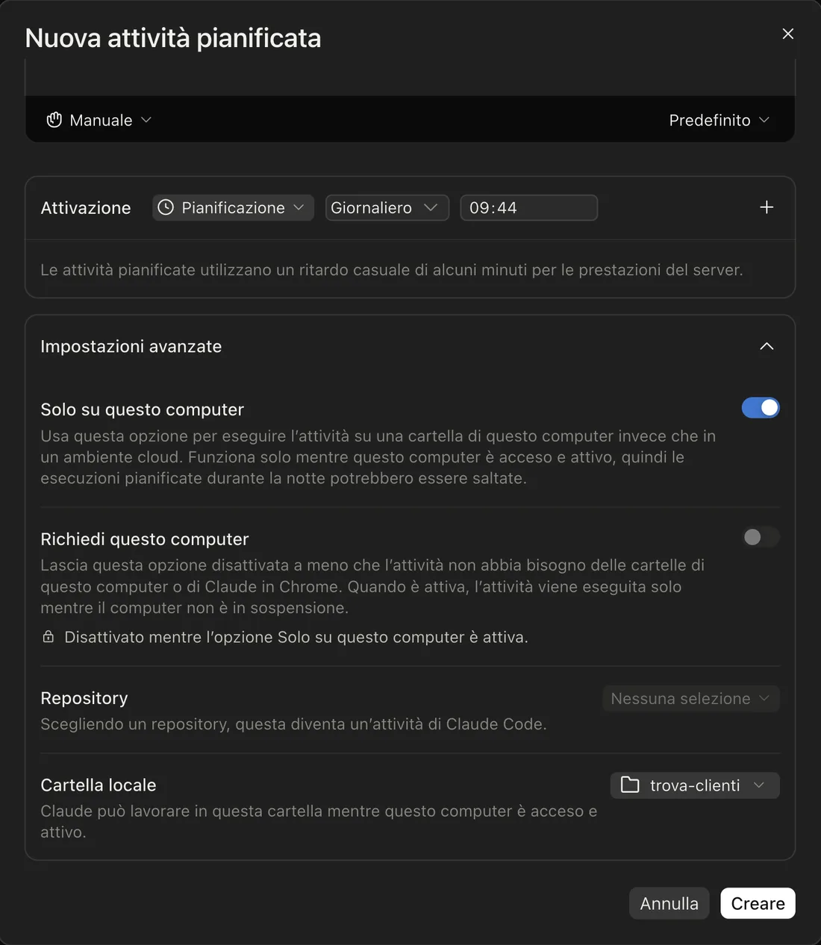
Task: Open the Giornaliero frequency dropdown
Action: [387, 207]
